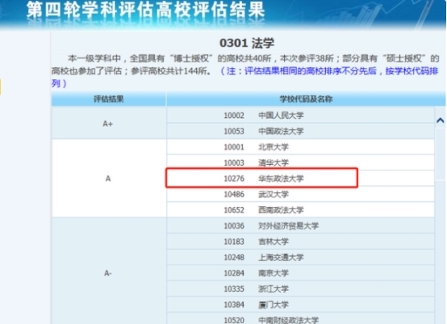This screenshot has height=324, width=447.
Task: Select the 西南政法大学 row
Action: pyautogui.click(x=300, y=210)
